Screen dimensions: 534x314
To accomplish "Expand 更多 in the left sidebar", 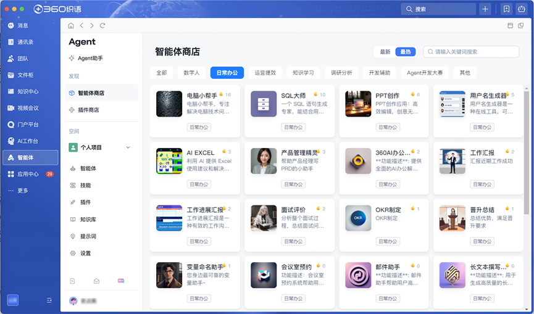I will click(x=22, y=191).
